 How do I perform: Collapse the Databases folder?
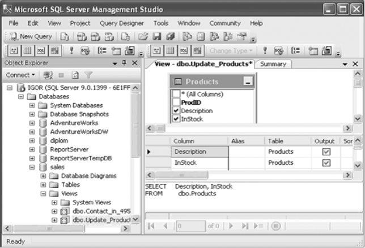[x=21, y=97]
